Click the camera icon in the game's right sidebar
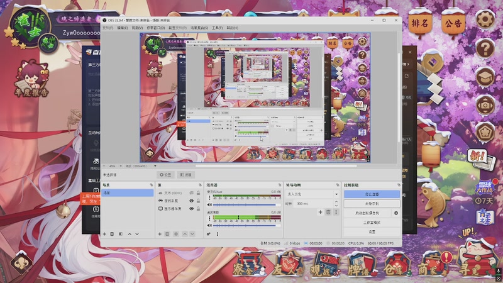503x283 pixels. click(485, 105)
